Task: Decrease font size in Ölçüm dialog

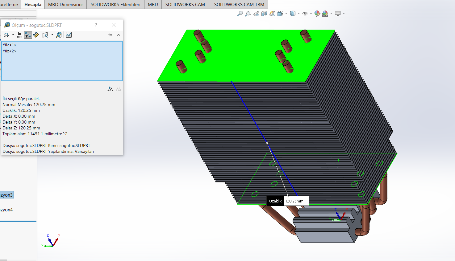Action: pyautogui.click(x=119, y=89)
